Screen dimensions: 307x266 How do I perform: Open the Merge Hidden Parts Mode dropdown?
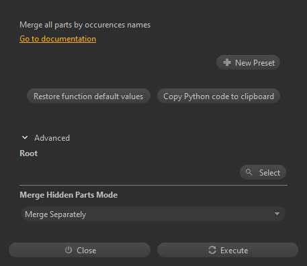[153, 214]
